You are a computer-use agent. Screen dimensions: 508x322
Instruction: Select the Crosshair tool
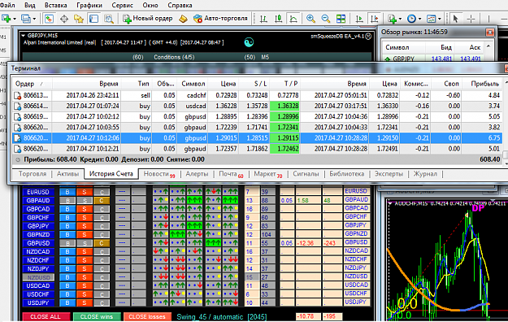(x=471, y=19)
